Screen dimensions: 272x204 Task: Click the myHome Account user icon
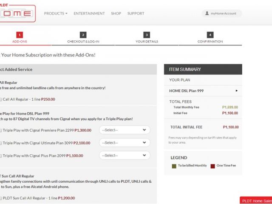click(207, 14)
